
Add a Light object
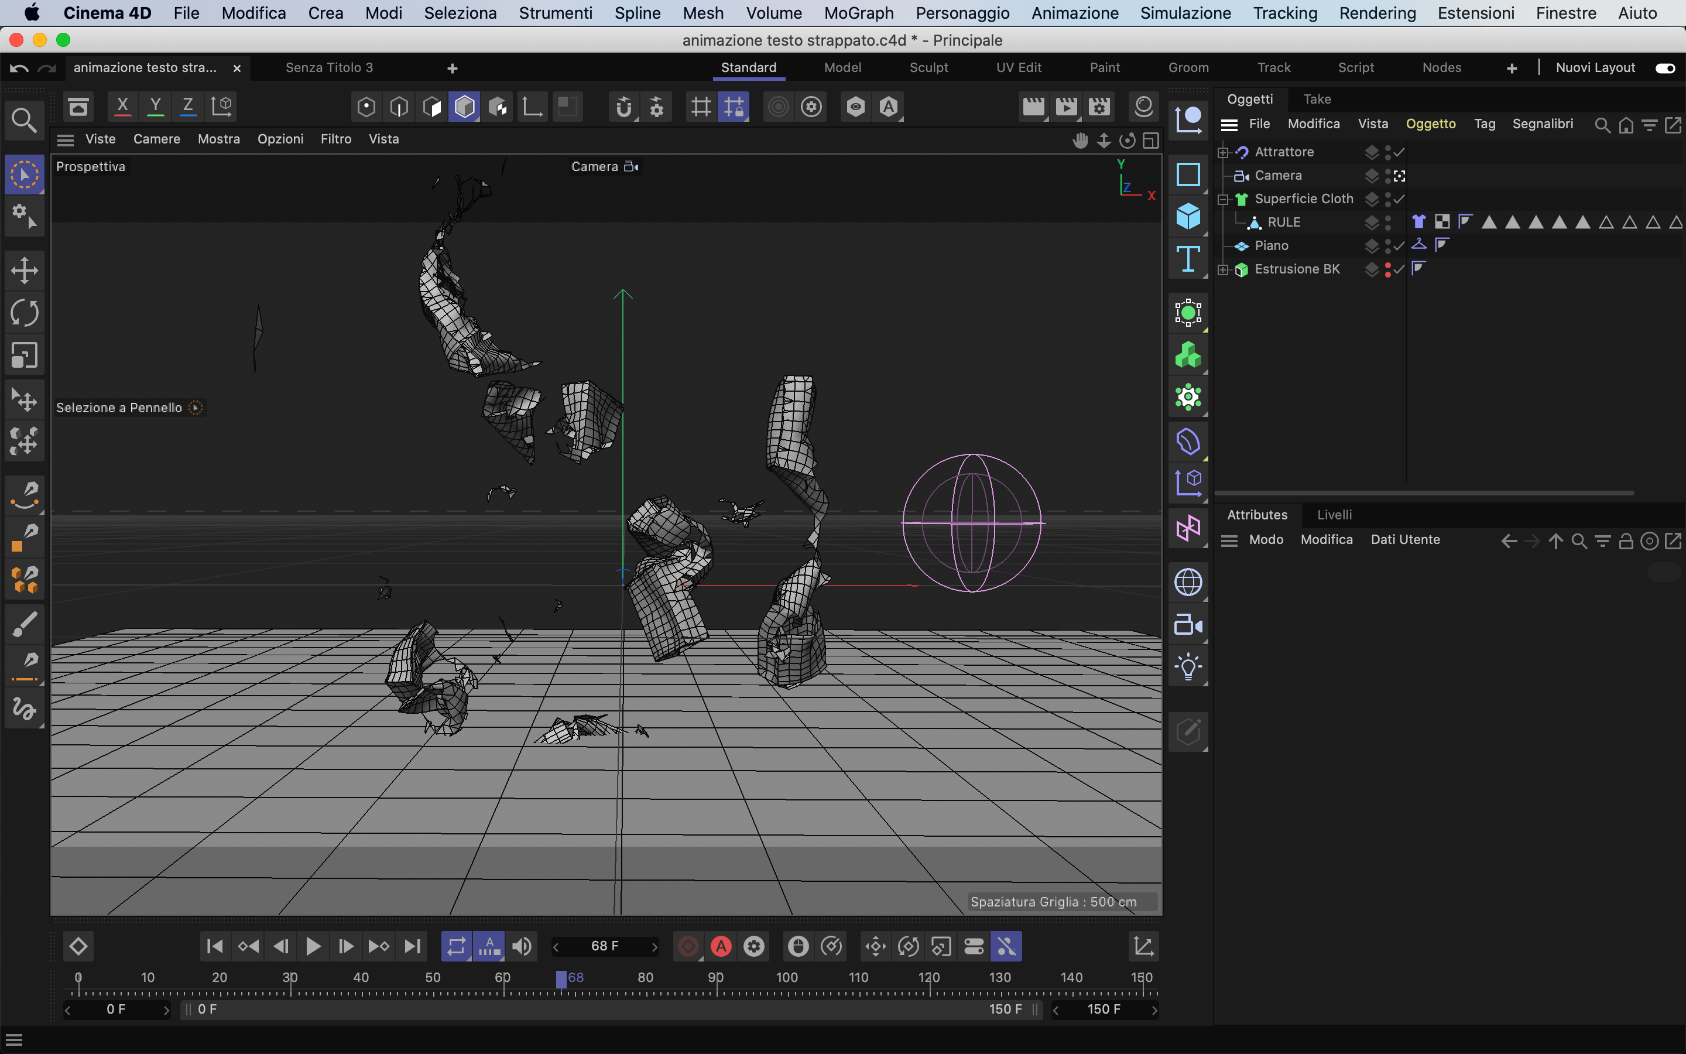coord(1188,667)
